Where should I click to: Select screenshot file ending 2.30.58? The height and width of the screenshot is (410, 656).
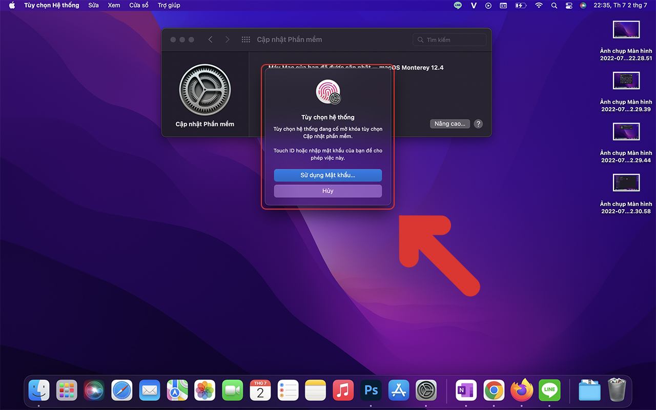pyautogui.click(x=626, y=194)
